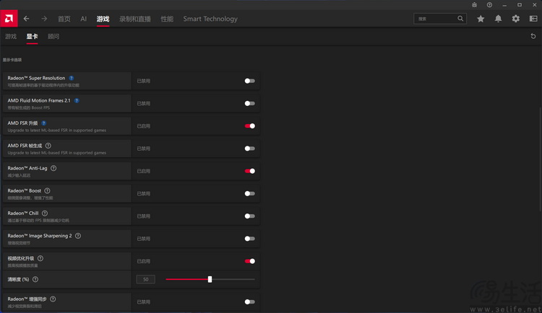
Task: Enable the Radeon Boost toggle
Action: pos(249,193)
